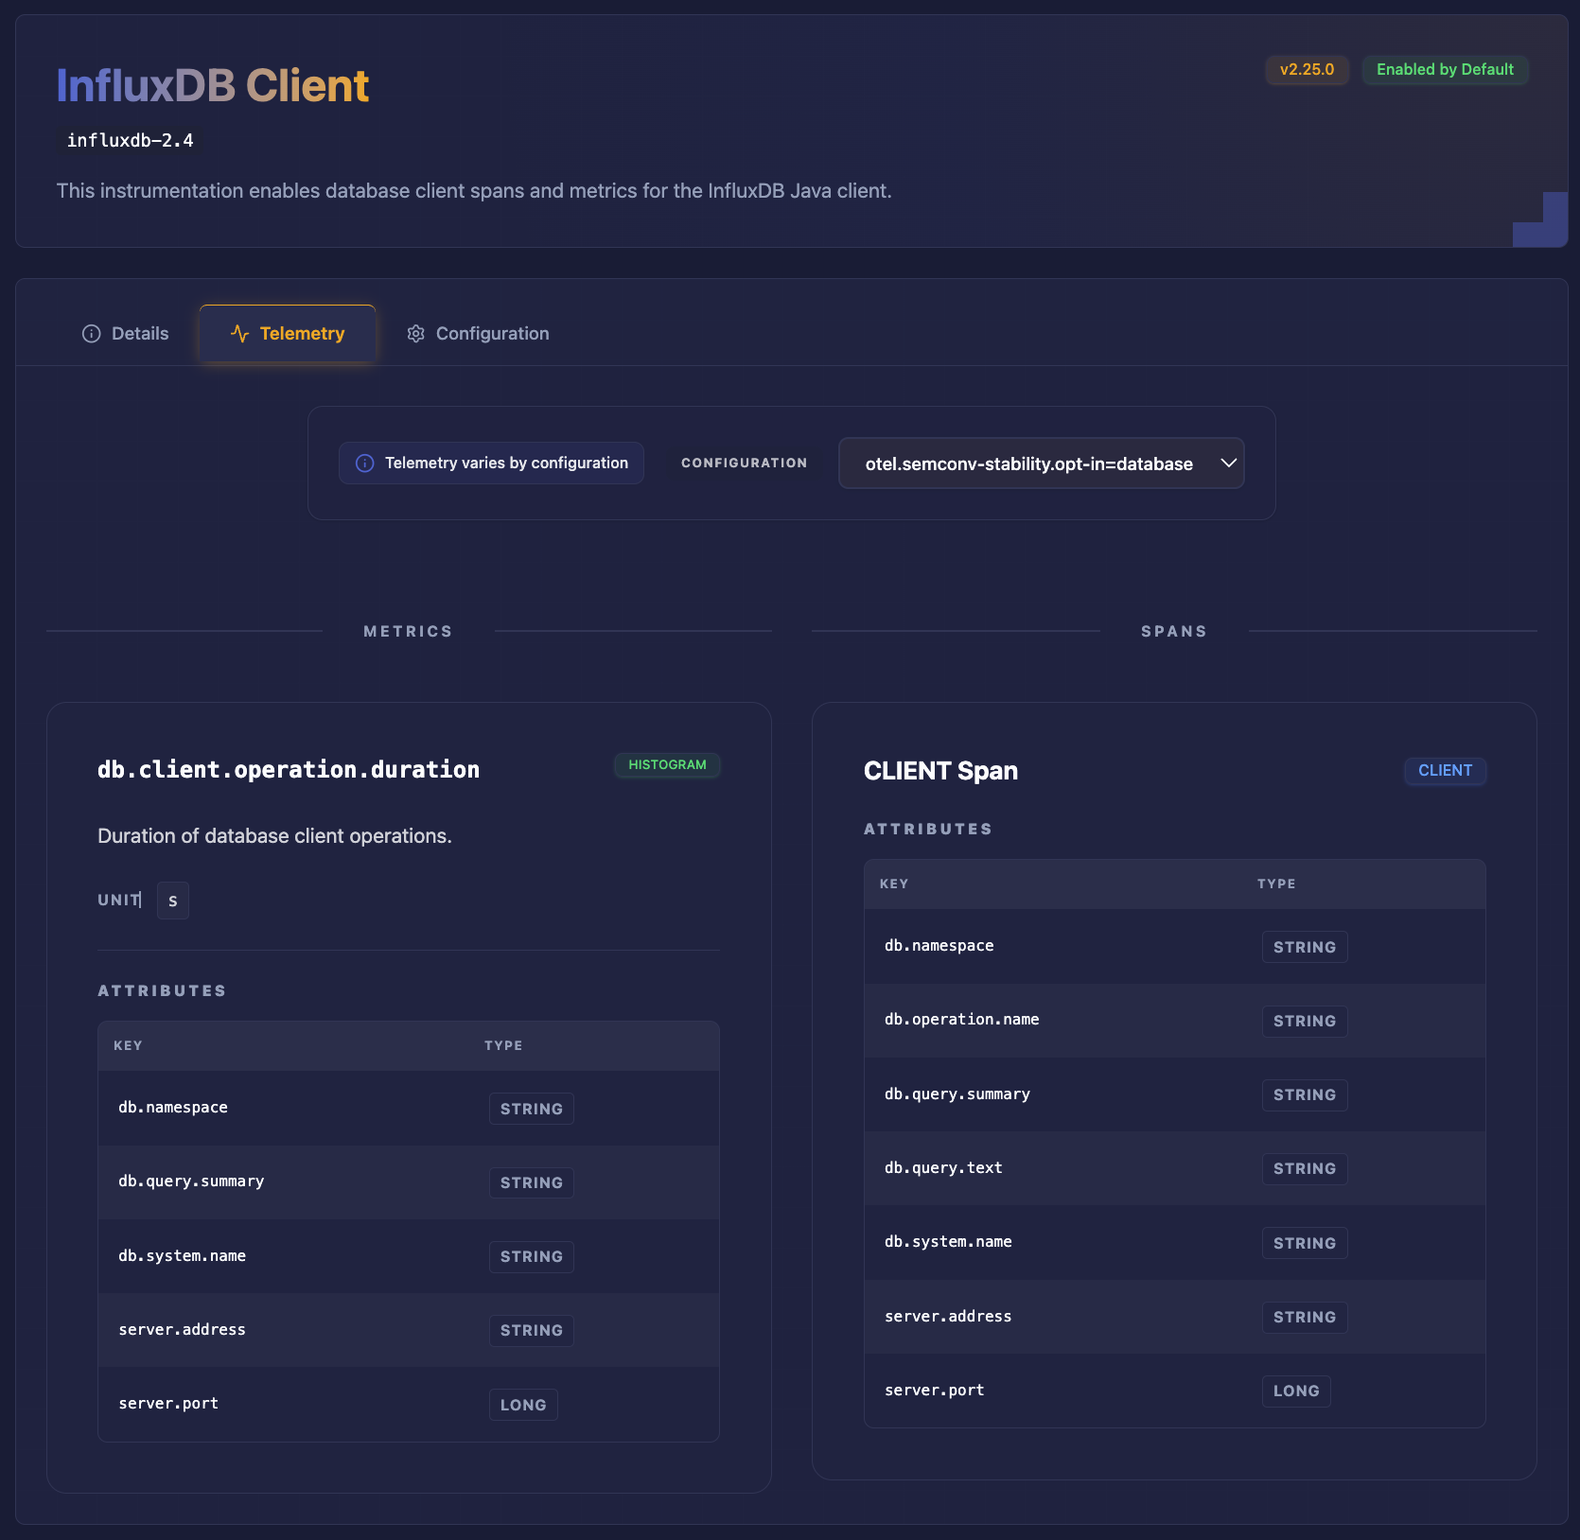Click the influxdb-2.4 module name label
Screen dimensions: 1580x1540
131,141
